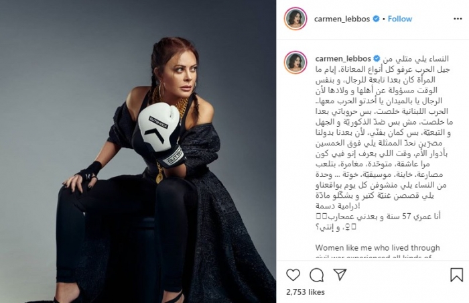
Task: Click the verified badge in the post header
Action: [x=377, y=19]
